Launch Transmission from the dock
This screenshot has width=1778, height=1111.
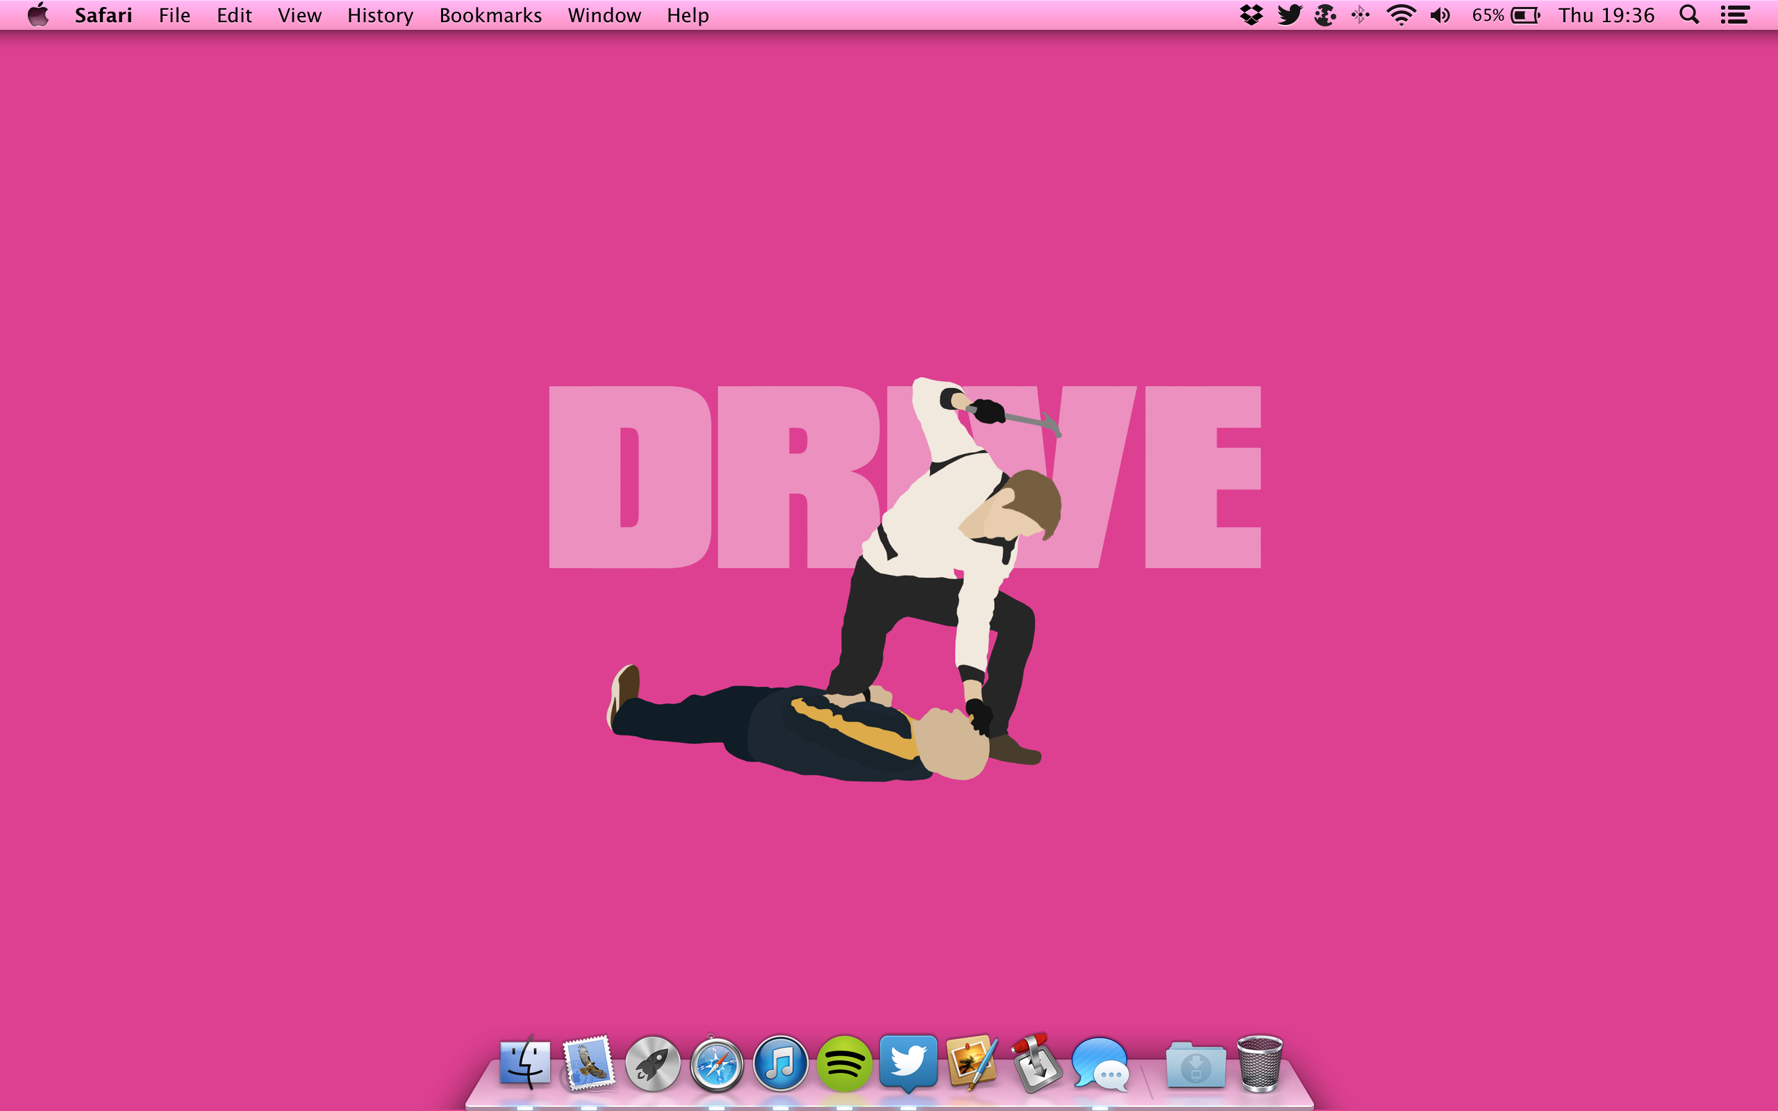(x=1036, y=1063)
